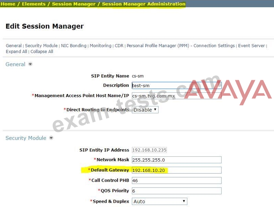Select the SIP Entity Name value cs-sm
Image resolution: width=274 pixels, height=207 pixels.
pyautogui.click(x=138, y=76)
